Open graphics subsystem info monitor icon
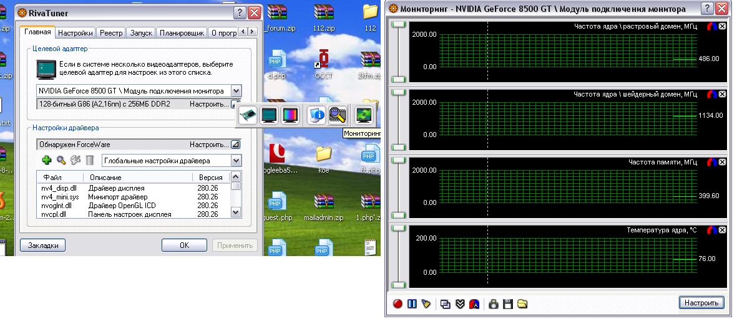This screenshot has width=747, height=319. pyautogui.click(x=316, y=115)
